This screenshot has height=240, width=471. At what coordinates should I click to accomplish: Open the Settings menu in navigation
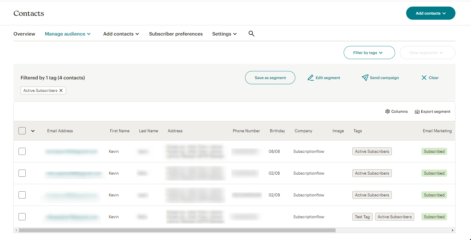tap(224, 34)
